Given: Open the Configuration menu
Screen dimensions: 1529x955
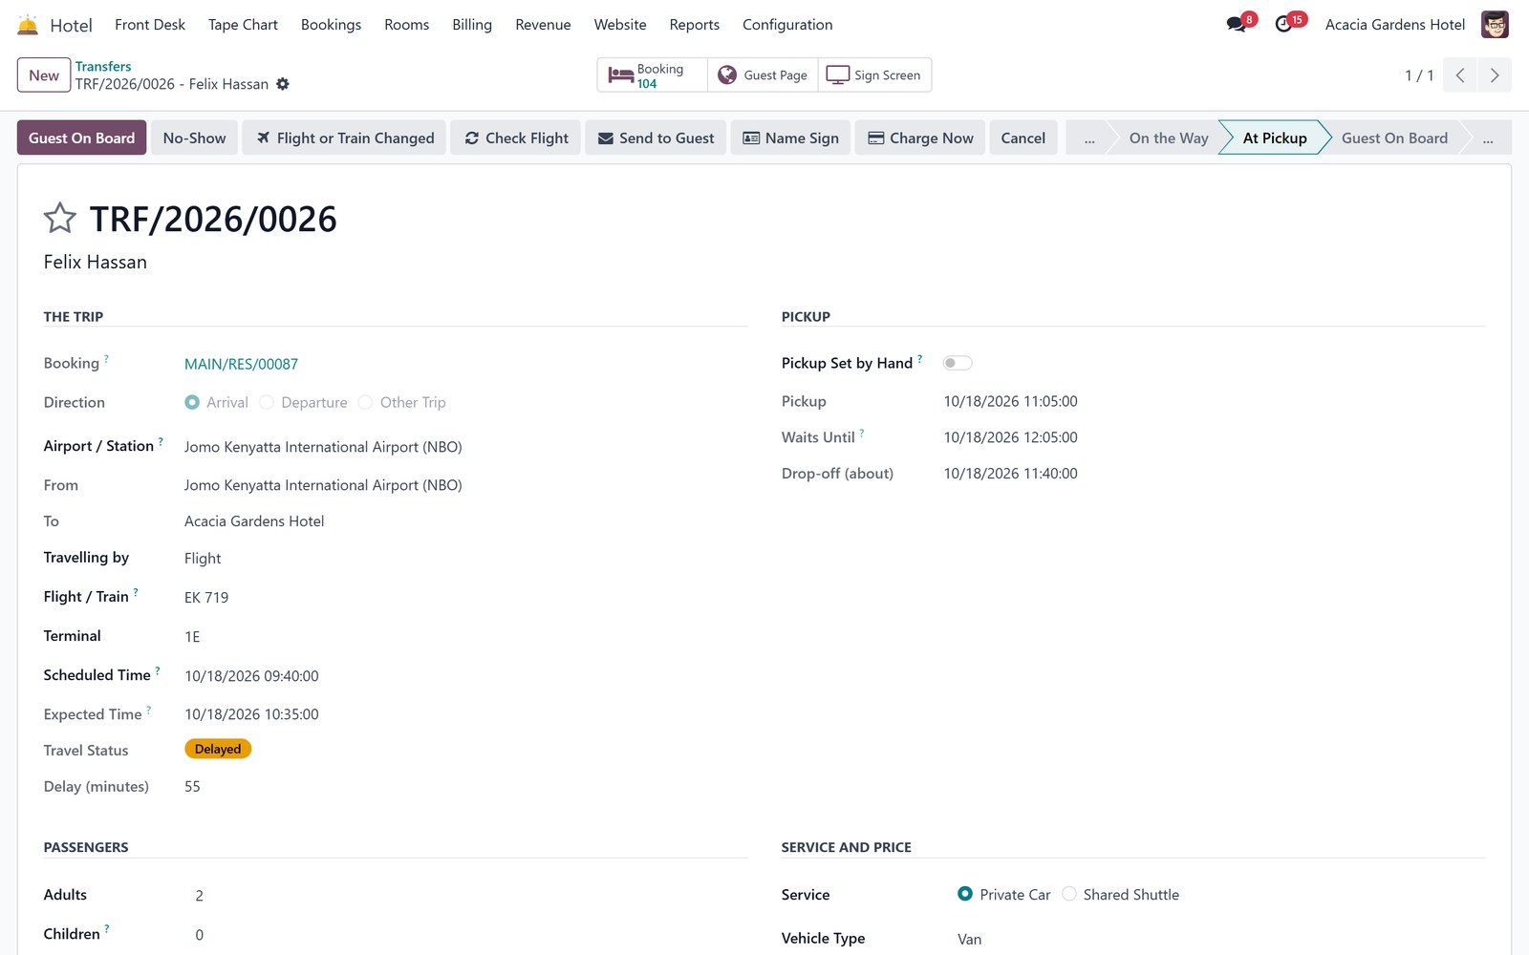Looking at the screenshot, I should (787, 25).
